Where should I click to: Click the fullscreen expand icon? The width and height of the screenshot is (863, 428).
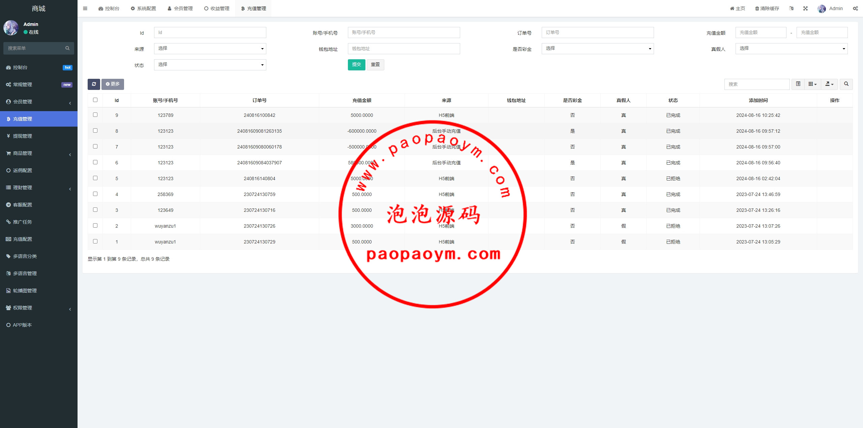pyautogui.click(x=805, y=8)
